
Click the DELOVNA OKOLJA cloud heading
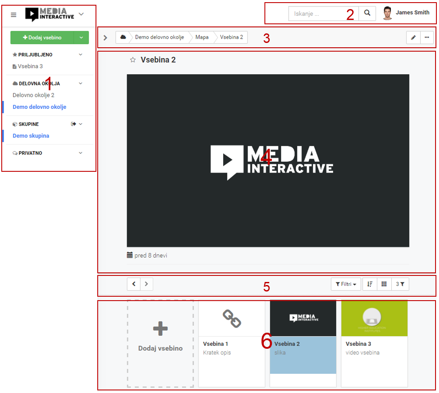pos(36,83)
